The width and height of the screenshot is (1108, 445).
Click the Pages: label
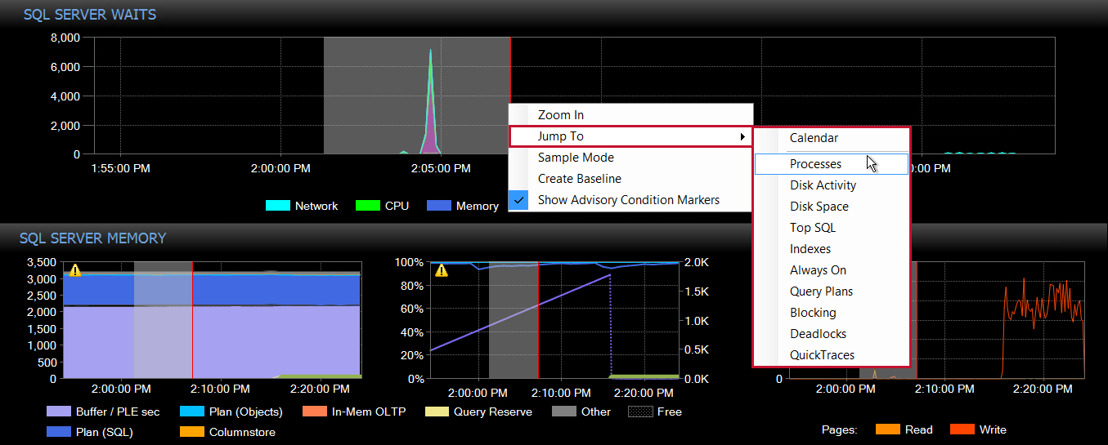point(839,429)
